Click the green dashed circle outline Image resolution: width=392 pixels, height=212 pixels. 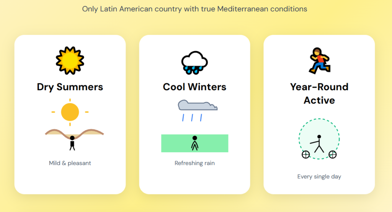(x=319, y=119)
